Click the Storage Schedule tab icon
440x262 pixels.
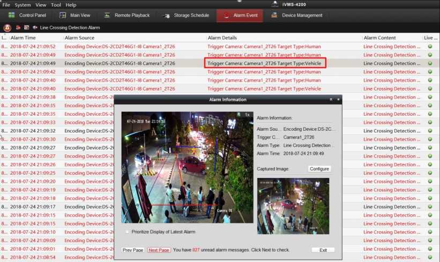click(167, 16)
